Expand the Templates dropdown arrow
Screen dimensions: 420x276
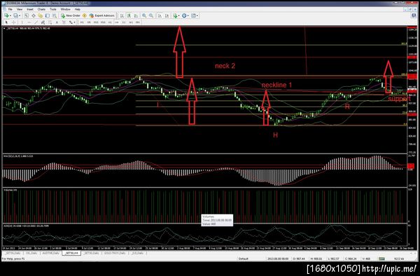click(x=197, y=15)
